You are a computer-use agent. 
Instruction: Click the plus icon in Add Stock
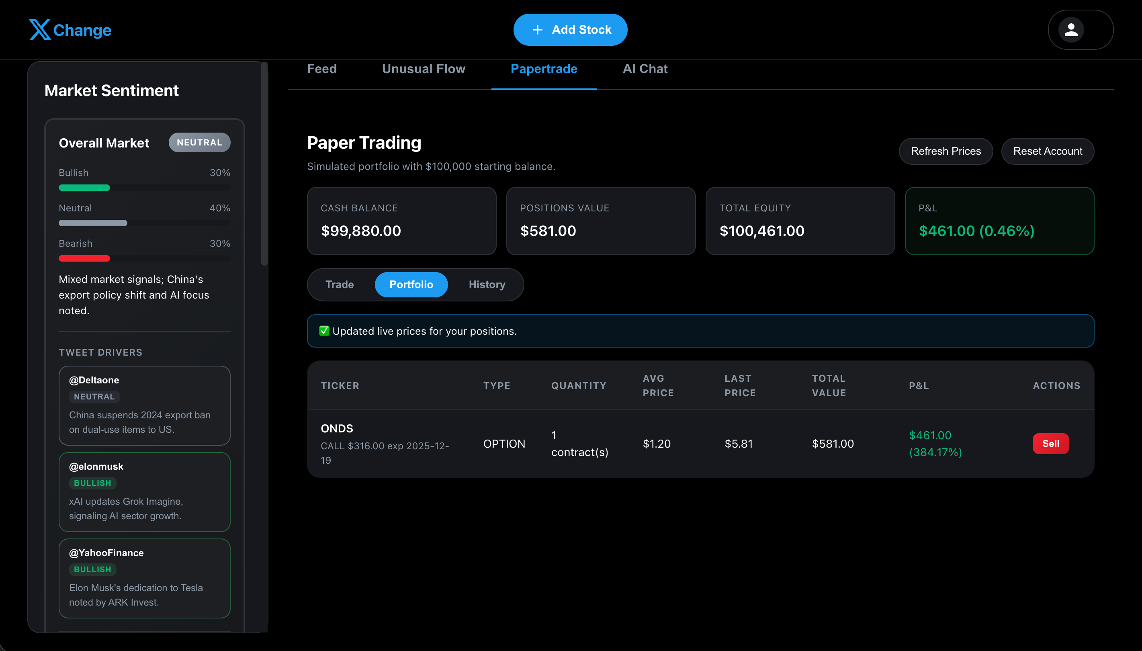(x=537, y=30)
